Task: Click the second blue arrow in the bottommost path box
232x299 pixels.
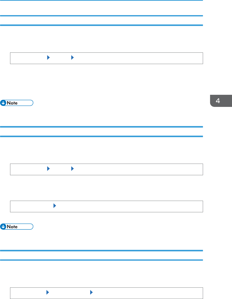Action: click(x=91, y=292)
